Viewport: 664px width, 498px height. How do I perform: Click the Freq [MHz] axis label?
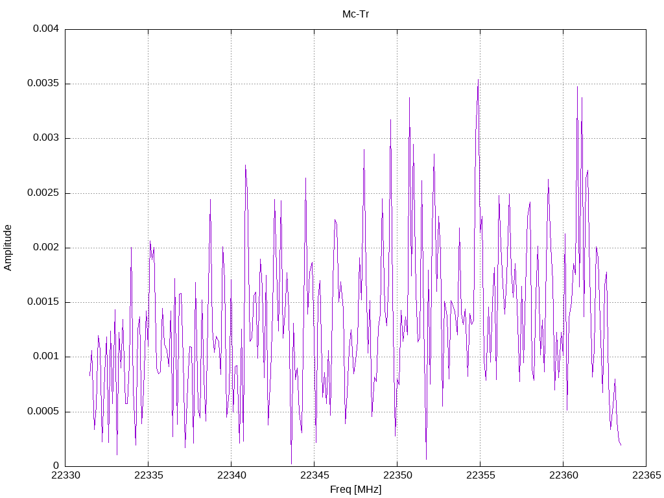click(356, 490)
